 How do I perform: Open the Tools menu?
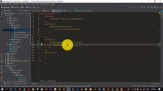click(37, 4)
